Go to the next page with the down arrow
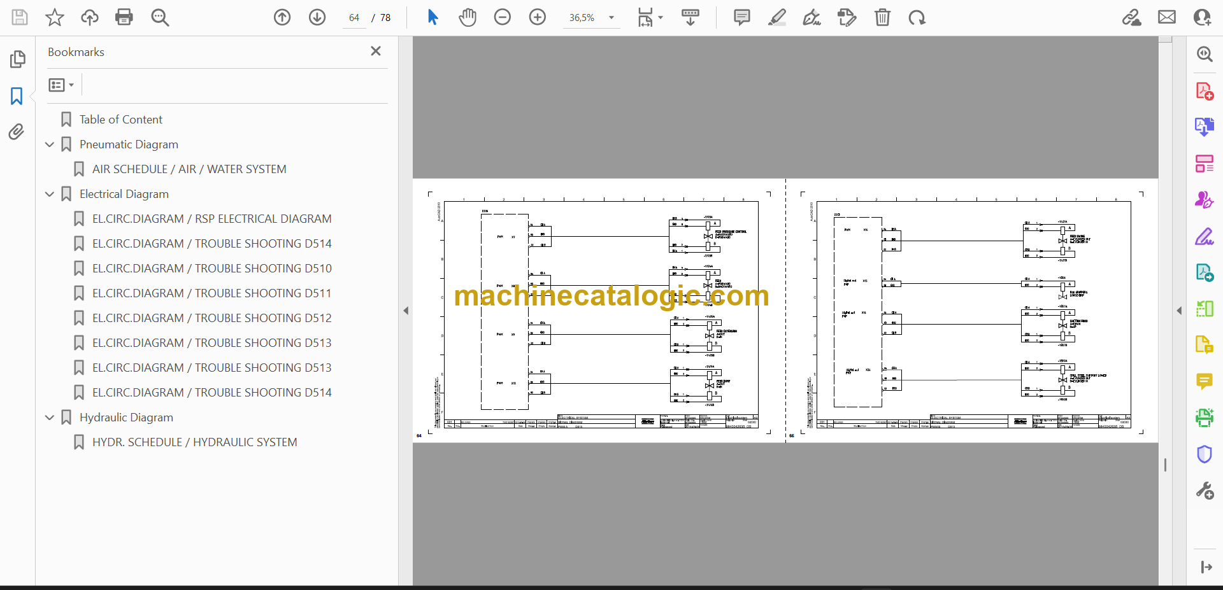The height and width of the screenshot is (590, 1223). [317, 17]
